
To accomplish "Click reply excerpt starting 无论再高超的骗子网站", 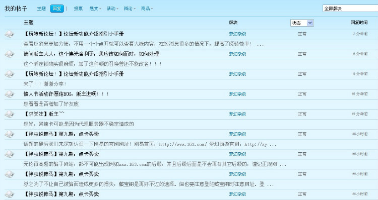I will pos(155,164).
